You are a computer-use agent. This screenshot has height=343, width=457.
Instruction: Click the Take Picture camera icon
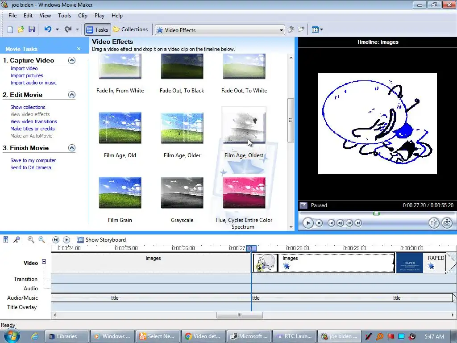point(447,223)
